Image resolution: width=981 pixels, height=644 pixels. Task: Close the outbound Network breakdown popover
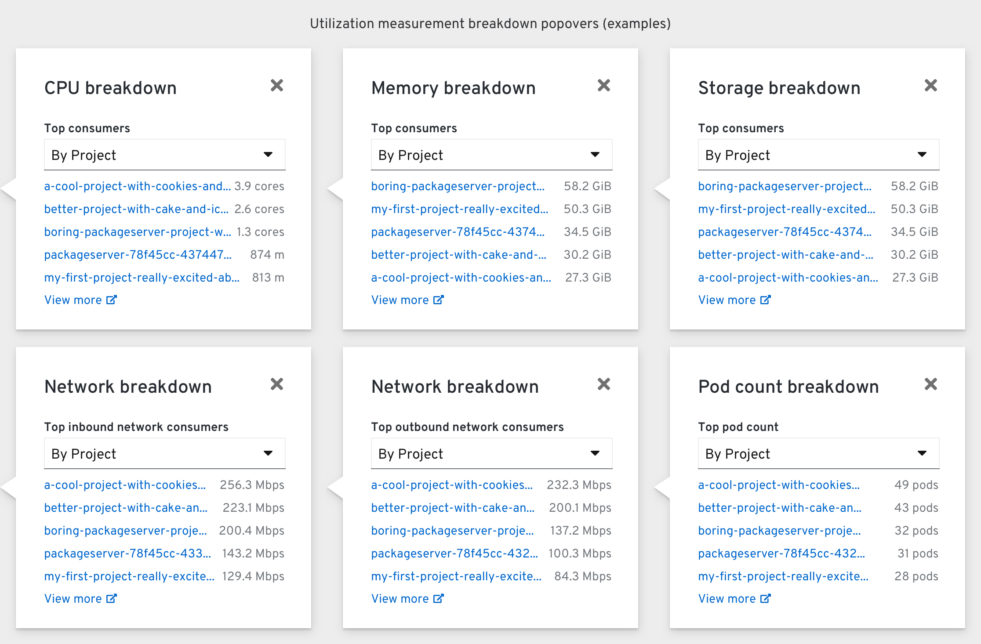click(604, 384)
